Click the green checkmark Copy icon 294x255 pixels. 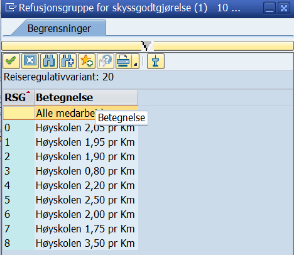point(11,61)
